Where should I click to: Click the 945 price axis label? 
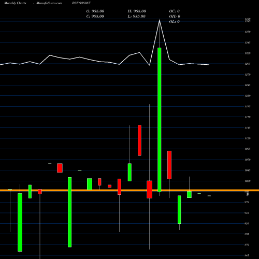[x=247, y=213]
